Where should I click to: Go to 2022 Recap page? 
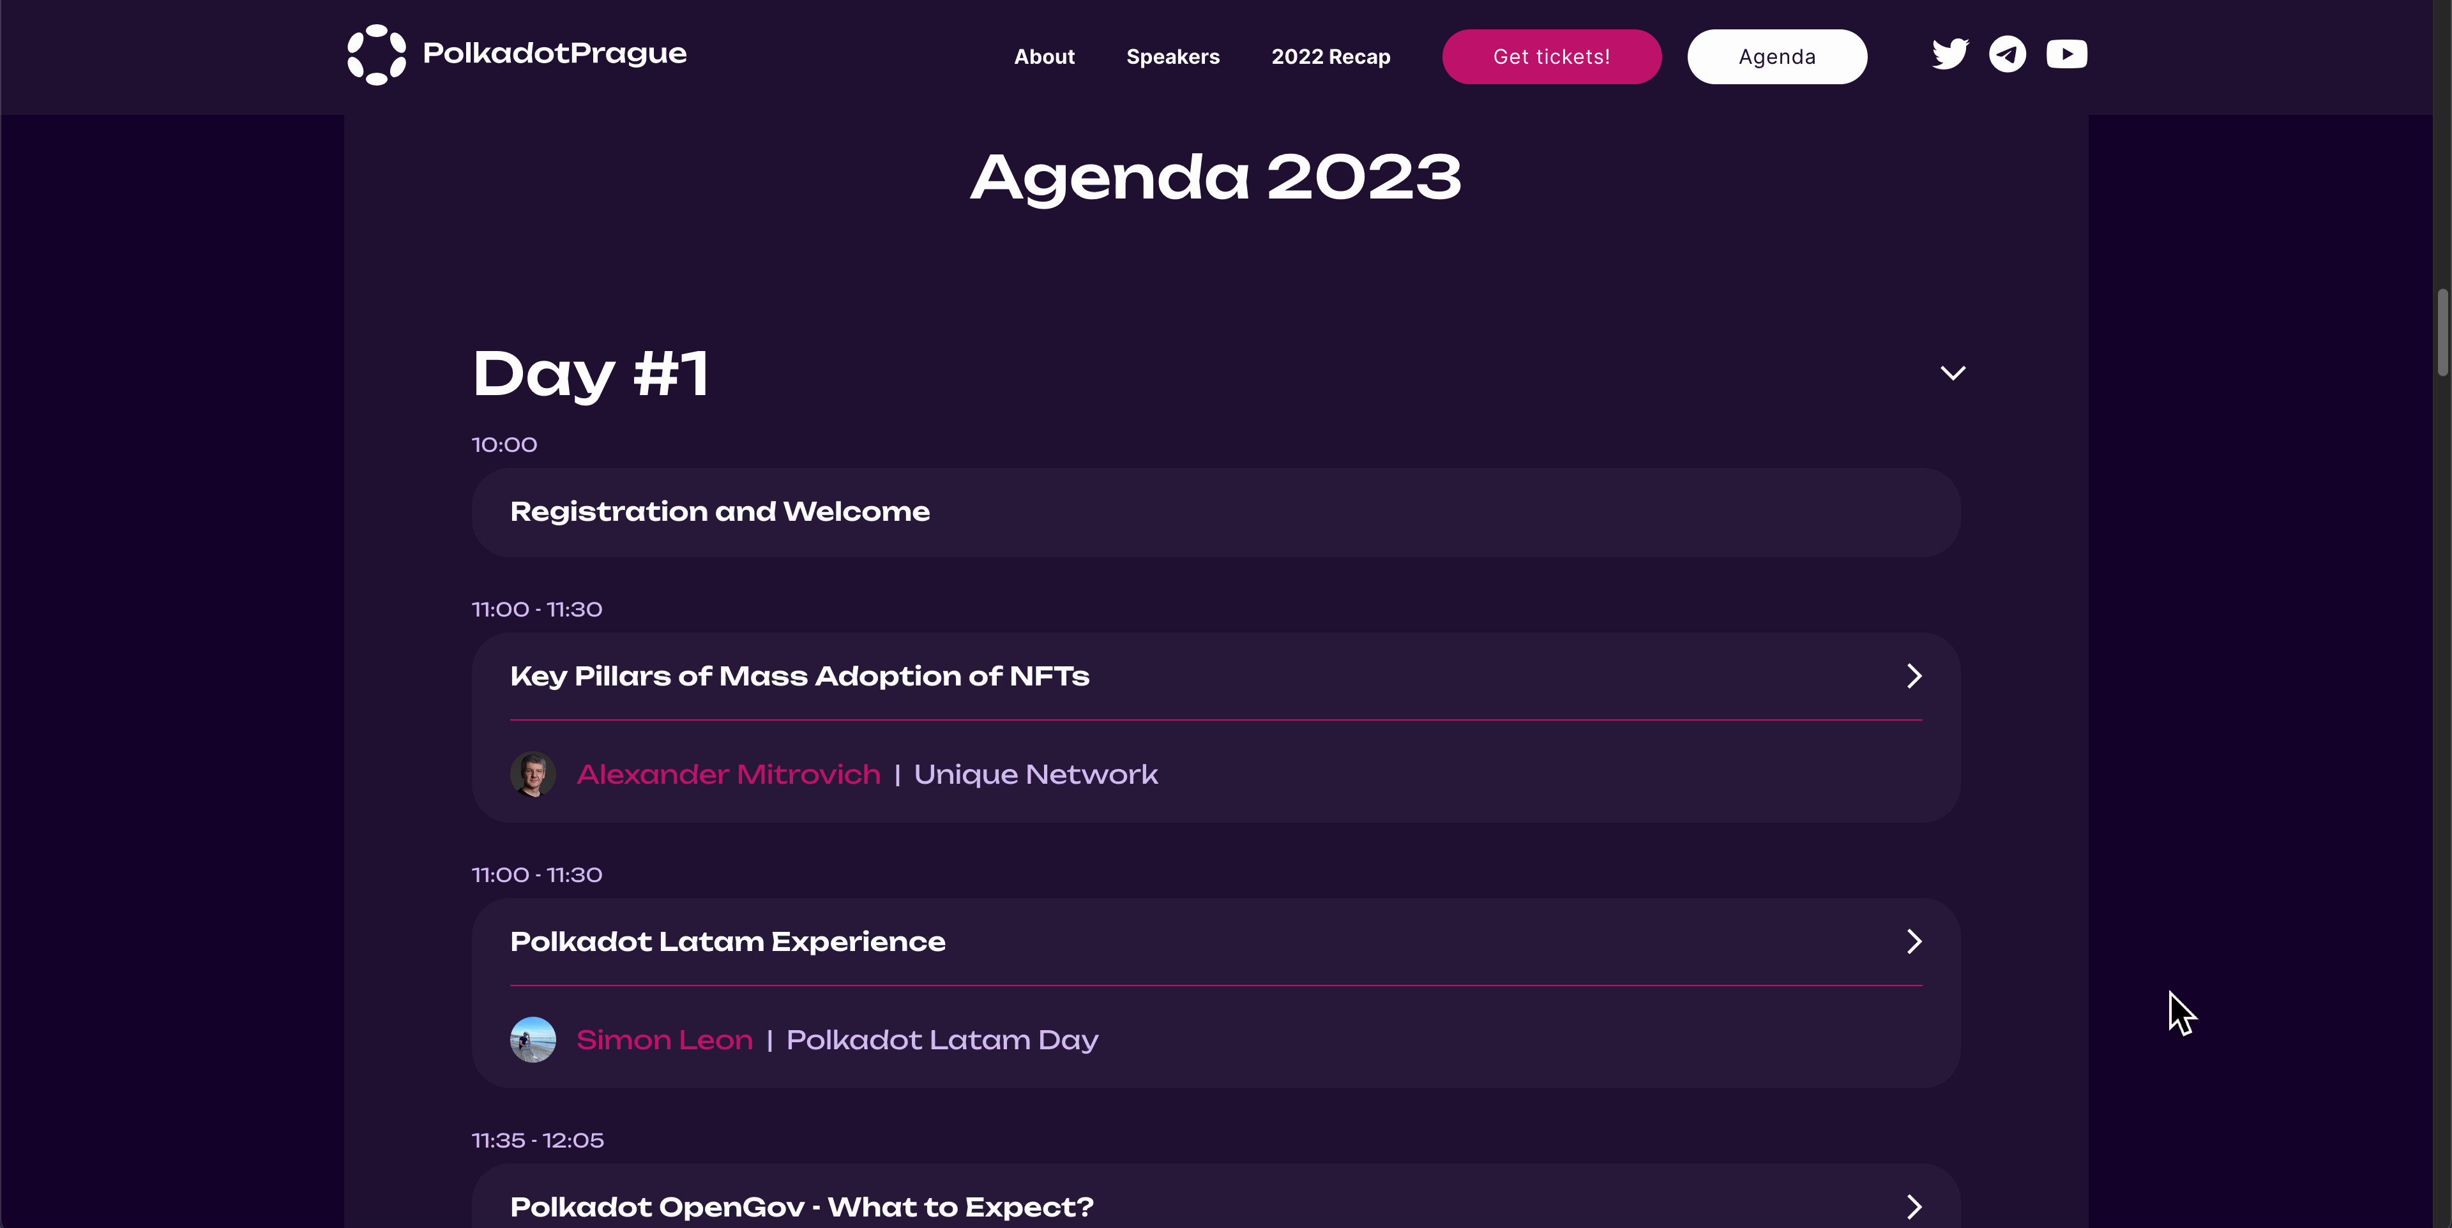pyautogui.click(x=1331, y=57)
